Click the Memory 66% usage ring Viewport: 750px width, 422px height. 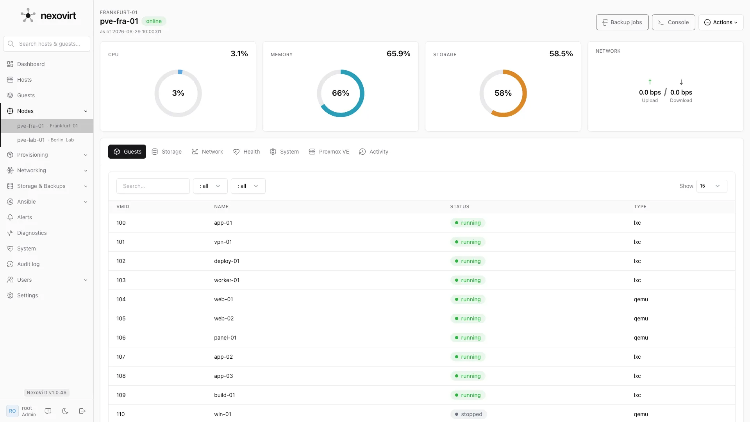pyautogui.click(x=341, y=93)
